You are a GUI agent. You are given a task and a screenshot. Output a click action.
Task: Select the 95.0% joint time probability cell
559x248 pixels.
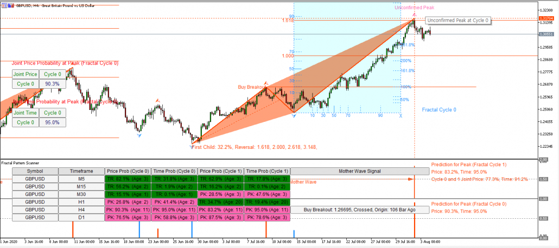(x=53, y=122)
